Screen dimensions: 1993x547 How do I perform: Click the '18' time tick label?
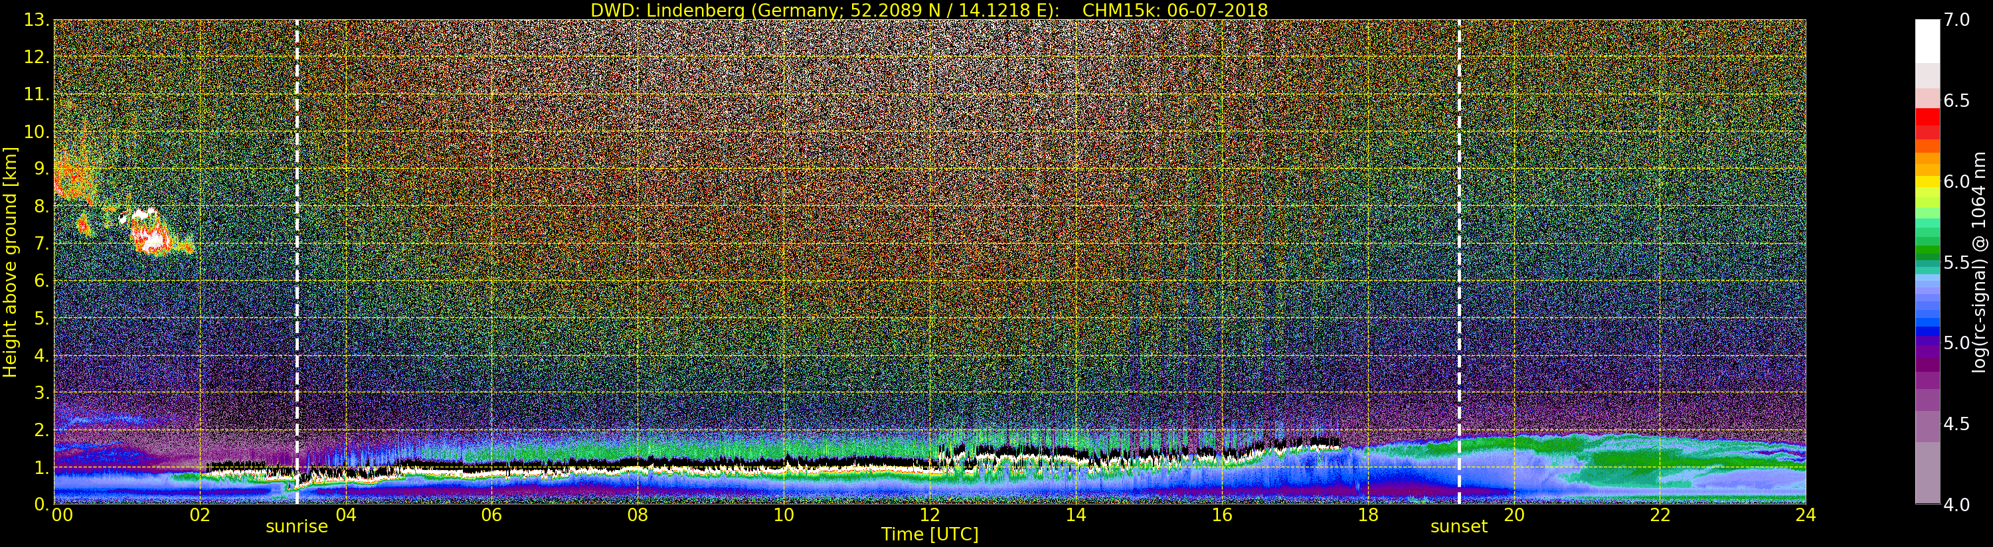coord(1368,515)
